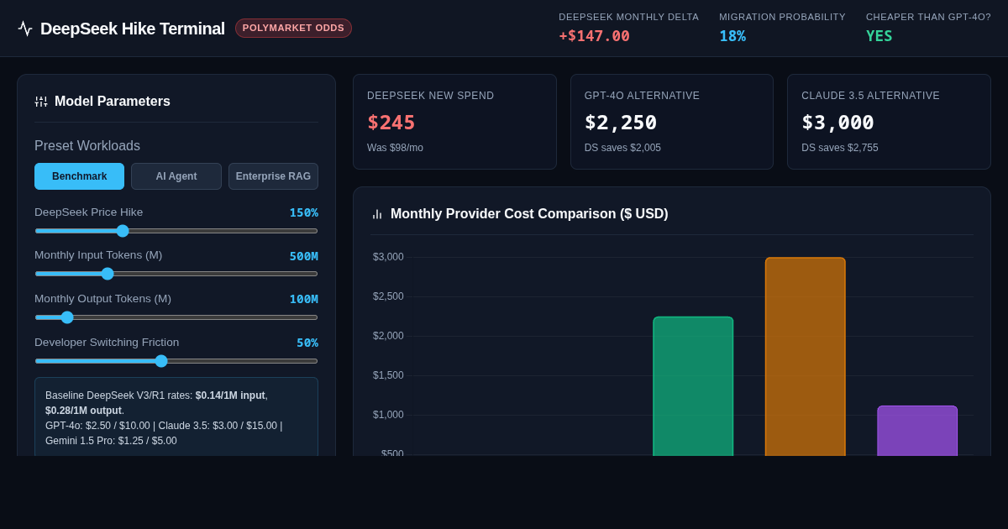Click the 'DS saves $2,755' text
Image resolution: width=1008 pixels, height=529 pixels.
click(x=840, y=148)
